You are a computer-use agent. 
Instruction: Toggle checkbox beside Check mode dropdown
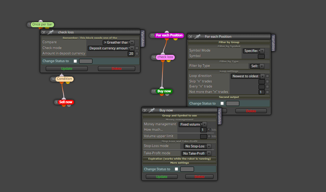137,48
